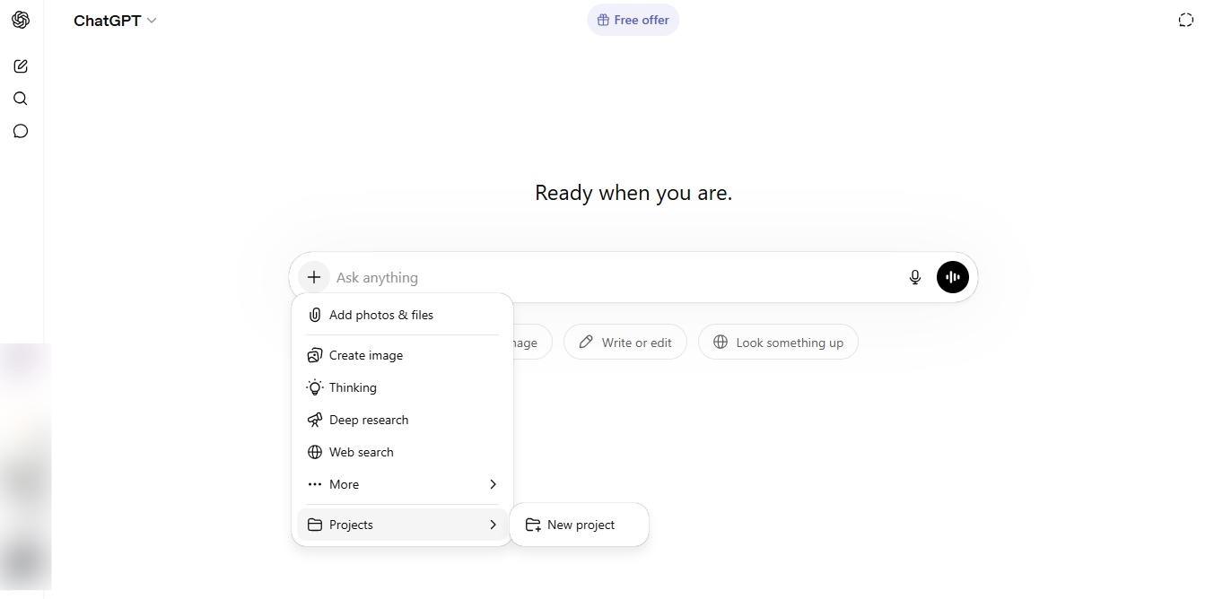The width and height of the screenshot is (1214, 599).
Task: Open the chats bubble icon in the sidebar
Action: (21, 131)
